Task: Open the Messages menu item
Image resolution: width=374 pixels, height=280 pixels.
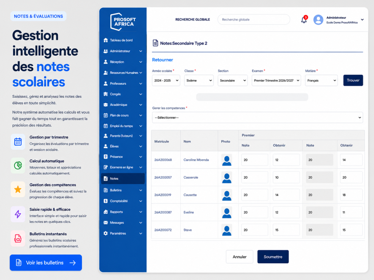Action: 123,223
